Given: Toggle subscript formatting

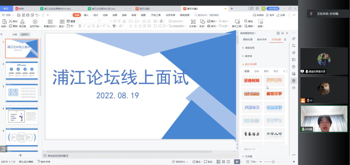Looking at the screenshot, I should (x=109, y=26).
